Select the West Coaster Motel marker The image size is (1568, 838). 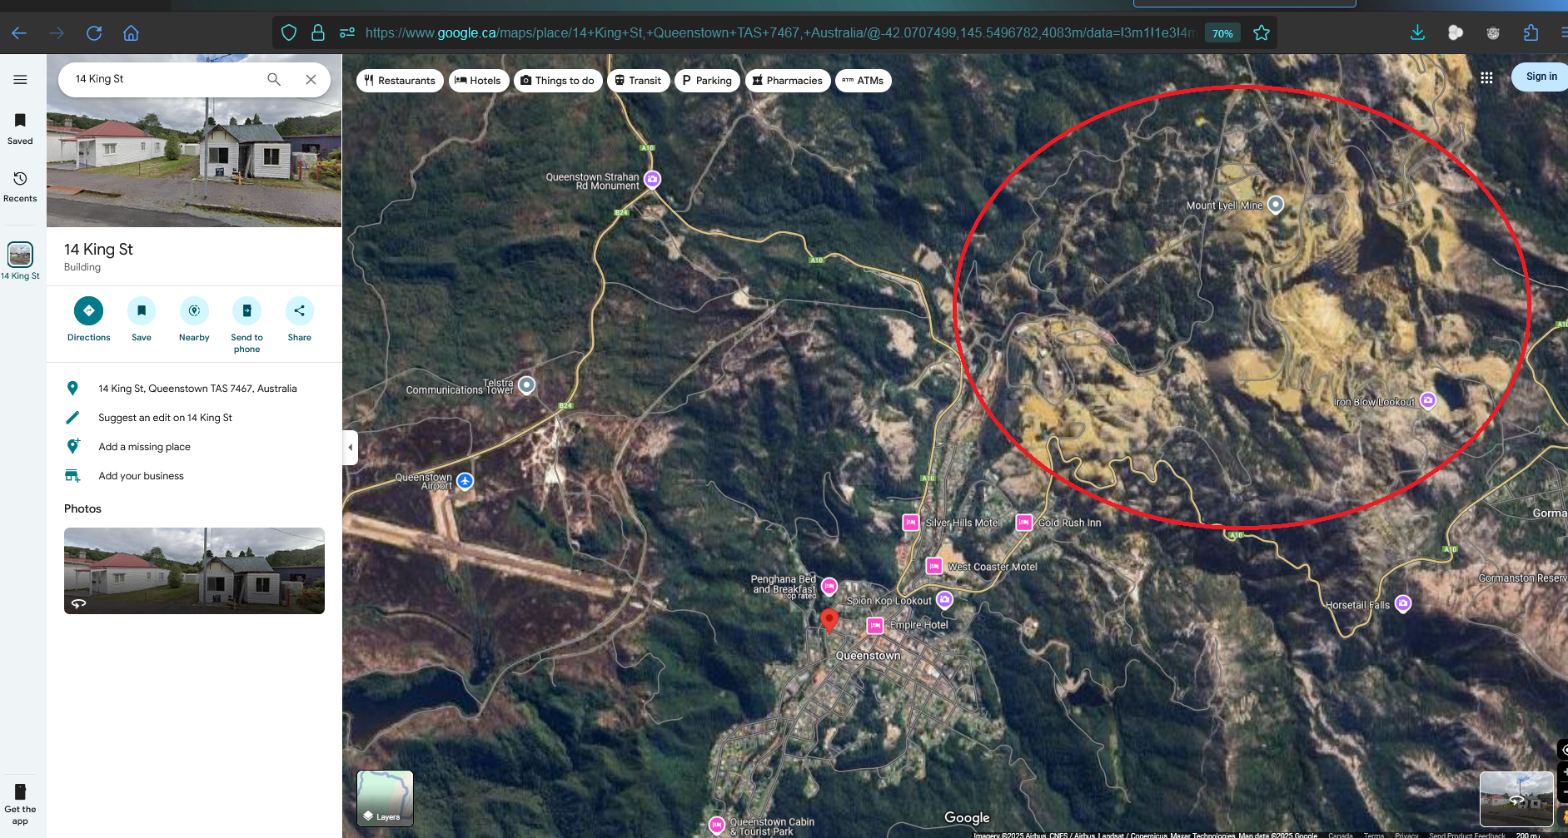(934, 566)
